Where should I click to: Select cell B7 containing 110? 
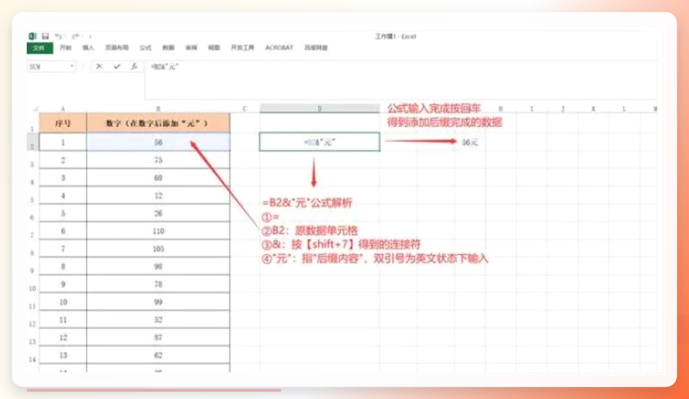tap(158, 231)
